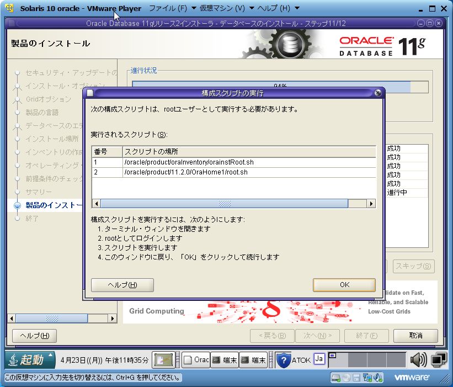The image size is (453, 387).
Task: Switch to first 端末 terminal taskbar button
Action: click(x=225, y=360)
